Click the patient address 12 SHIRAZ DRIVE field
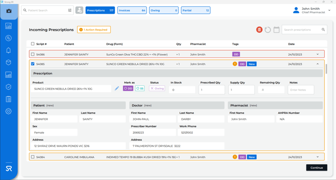The image size is (336, 180). 78,146
